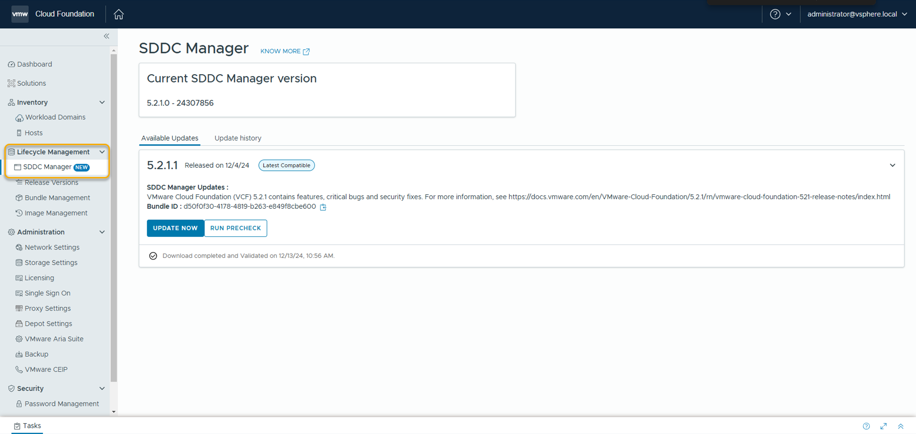Open Hosts under Inventory
Image resolution: width=916 pixels, height=434 pixels.
(x=33, y=133)
